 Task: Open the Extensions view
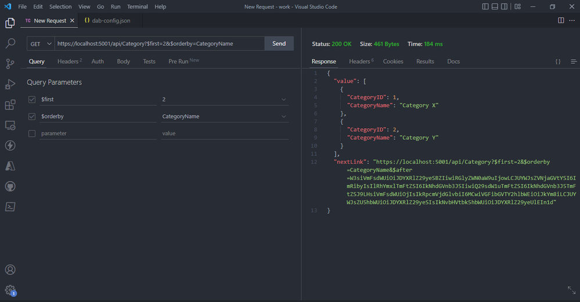tap(10, 105)
